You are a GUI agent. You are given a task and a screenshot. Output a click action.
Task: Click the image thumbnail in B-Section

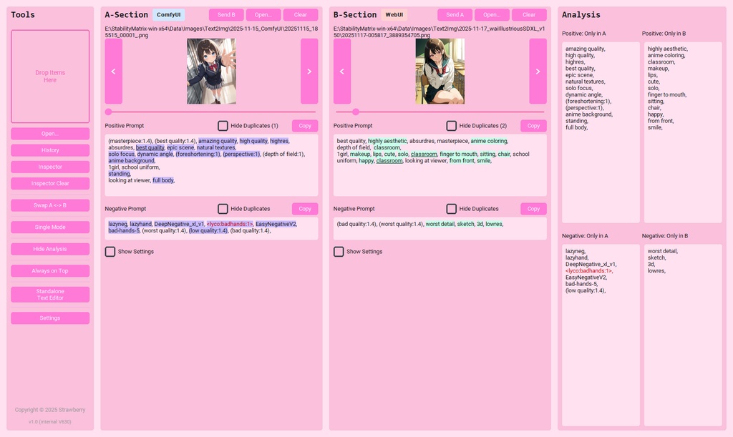coord(439,71)
